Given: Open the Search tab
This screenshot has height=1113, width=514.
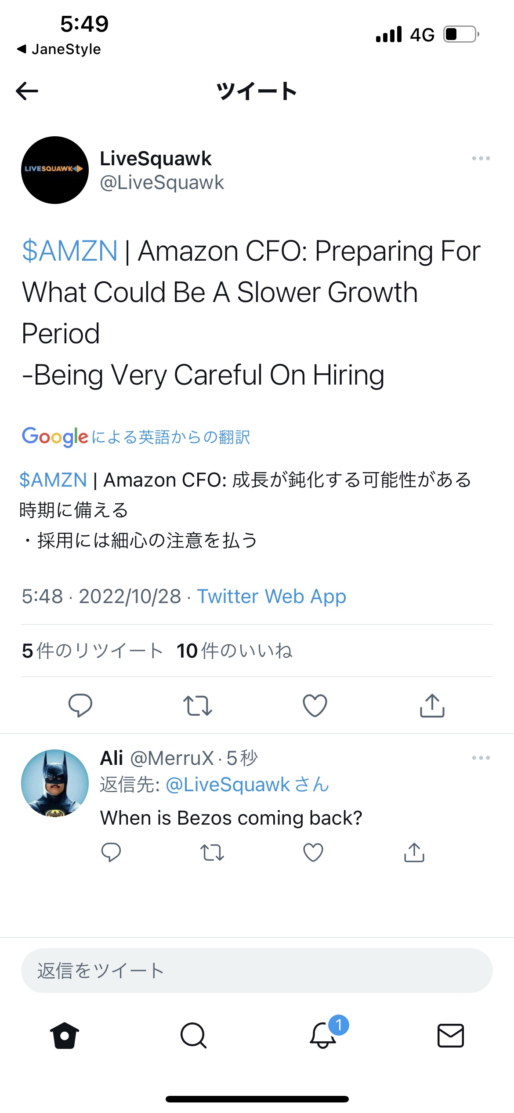Looking at the screenshot, I should click(193, 1035).
